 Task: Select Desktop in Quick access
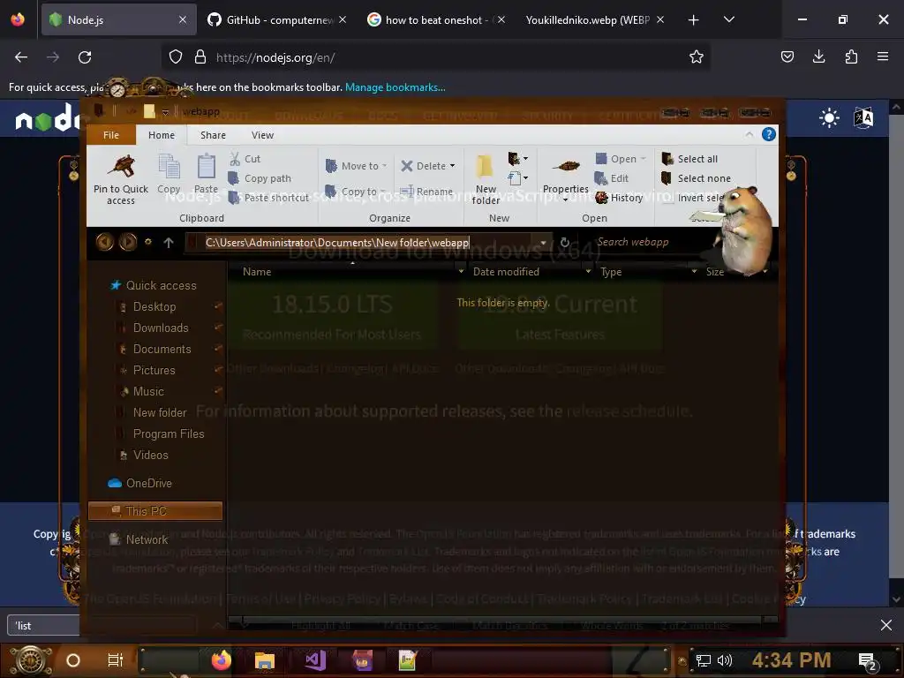pos(154,306)
